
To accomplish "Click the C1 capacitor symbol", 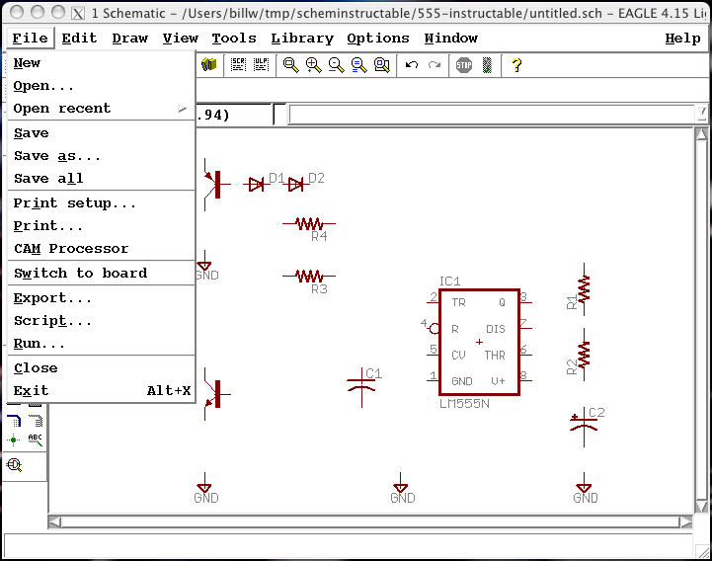I will pyautogui.click(x=361, y=387).
